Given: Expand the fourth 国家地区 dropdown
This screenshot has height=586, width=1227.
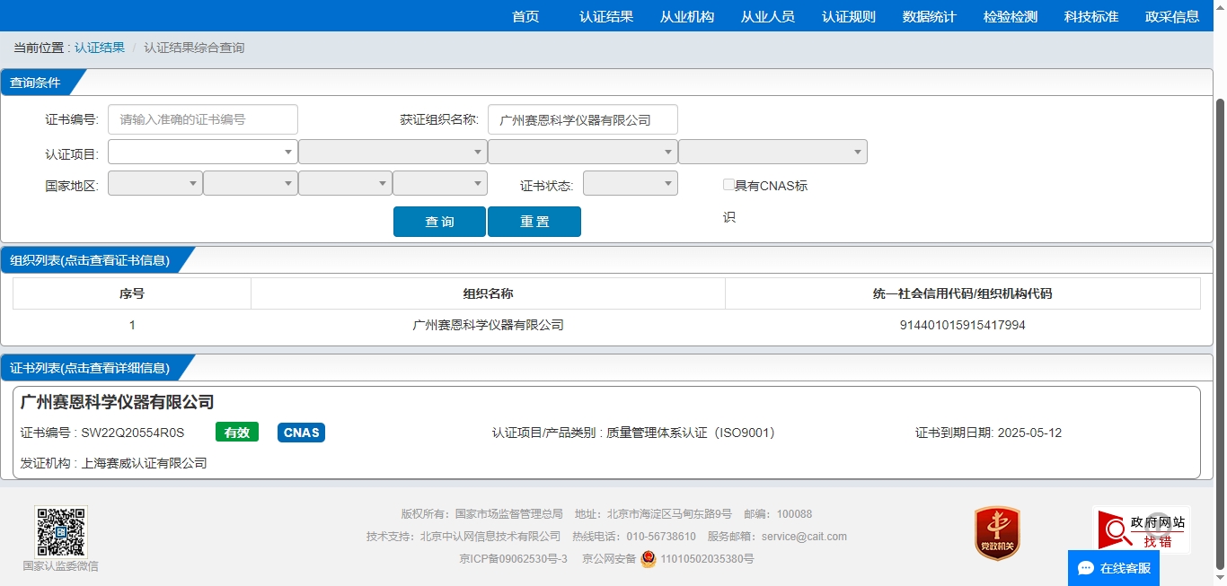Looking at the screenshot, I should pos(440,183).
